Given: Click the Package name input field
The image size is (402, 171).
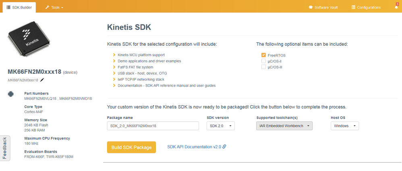Looking at the screenshot, I should pyautogui.click(x=153, y=126).
